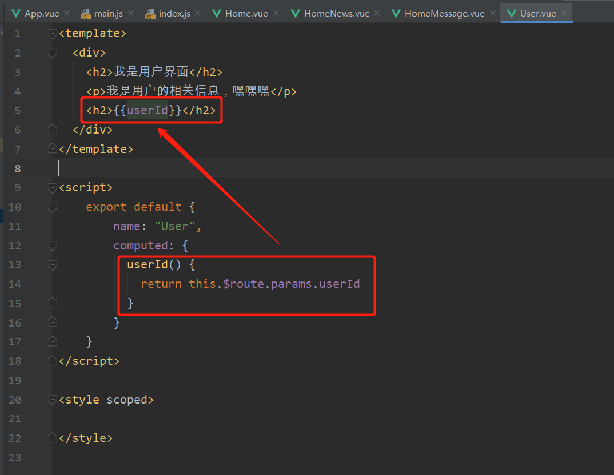Click fold end marker at line 17

click(x=53, y=341)
